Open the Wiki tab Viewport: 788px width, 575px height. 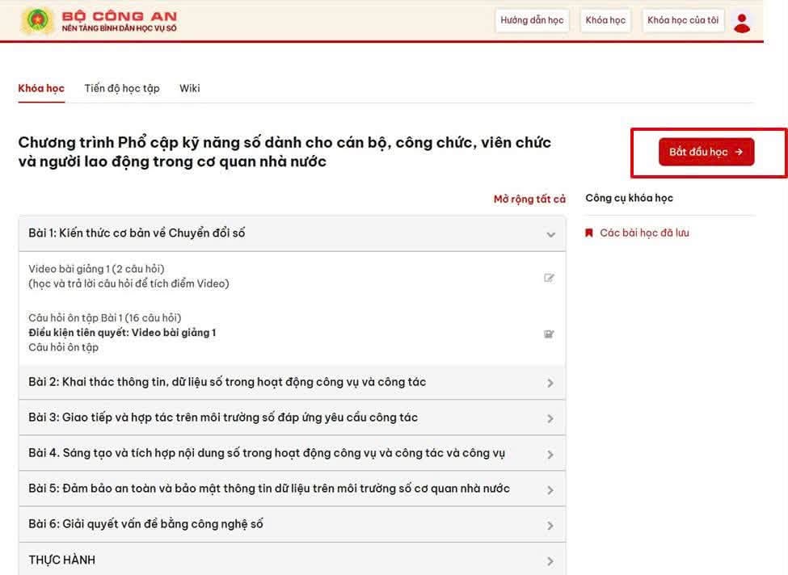tap(189, 88)
